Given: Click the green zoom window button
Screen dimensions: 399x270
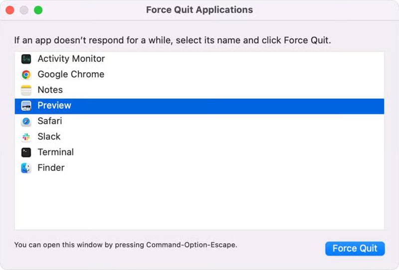Looking at the screenshot, I should pos(38,10).
